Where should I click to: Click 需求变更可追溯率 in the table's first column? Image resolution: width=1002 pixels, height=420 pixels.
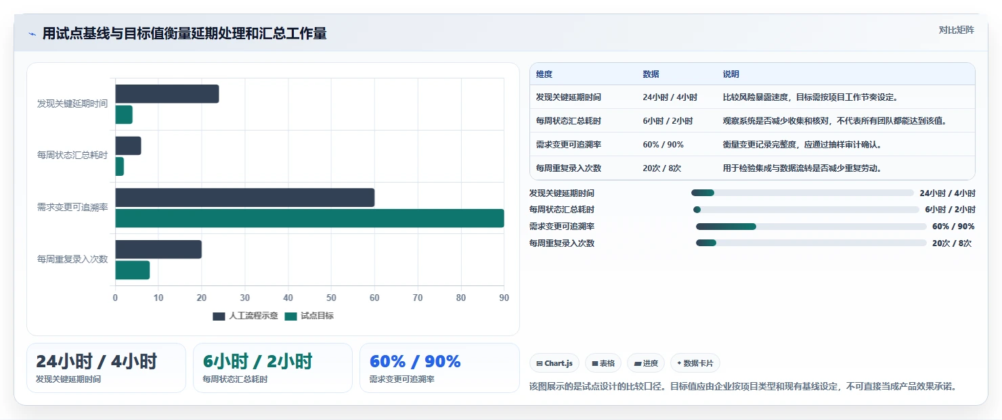click(569, 145)
